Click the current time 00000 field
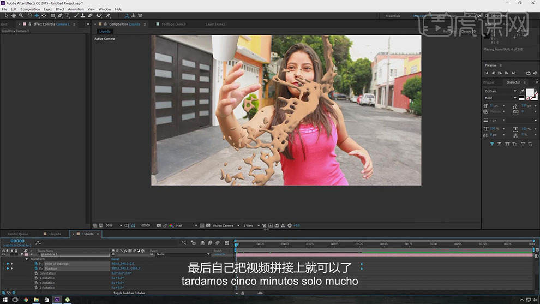This screenshot has height=304, width=540. (17, 241)
